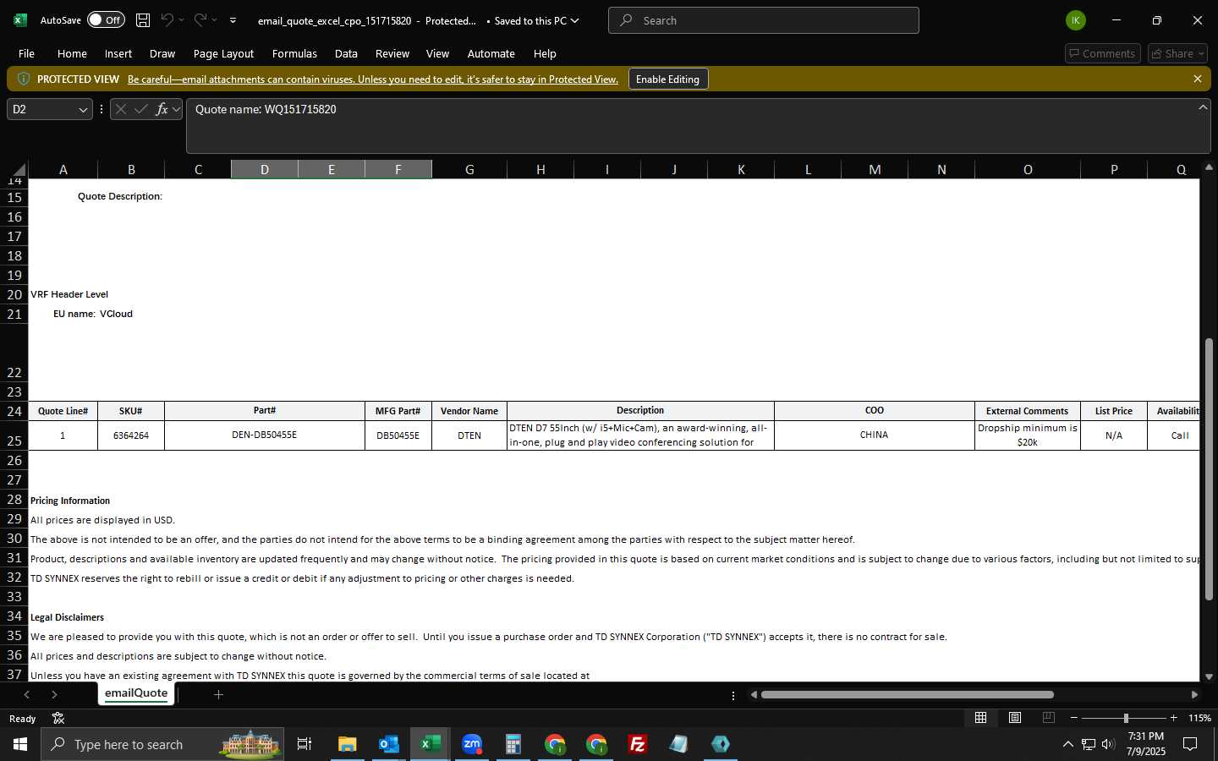This screenshot has height=761, width=1218.
Task: Open the Name Box dropdown arrow
Action: (83, 109)
